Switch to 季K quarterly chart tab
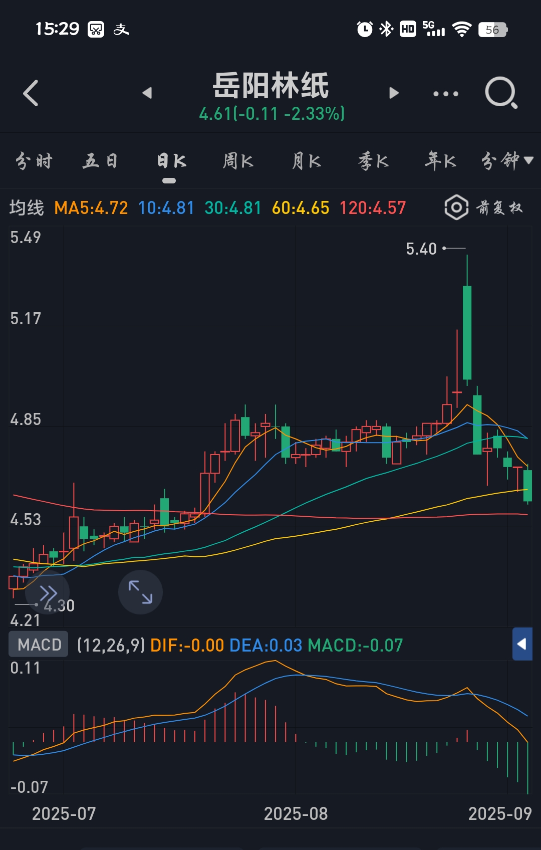The height and width of the screenshot is (850, 541). pyautogui.click(x=373, y=161)
